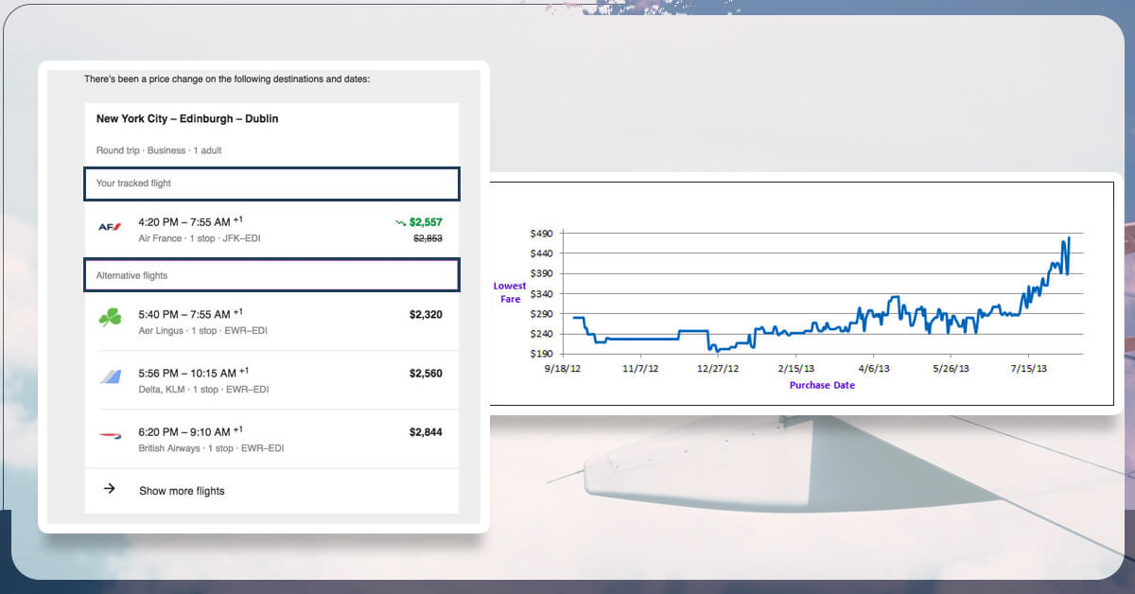
Task: Click the crossed-out $2,853 old price
Action: [428, 238]
